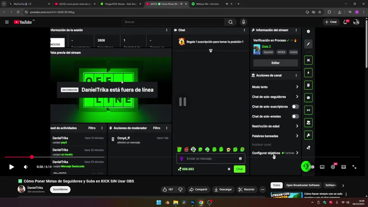Share the video via Compartir

198,189
